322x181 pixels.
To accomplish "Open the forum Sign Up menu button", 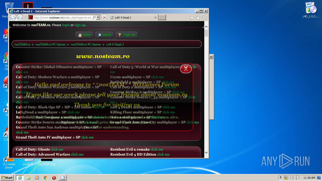I will pyautogui.click(x=127, y=35).
